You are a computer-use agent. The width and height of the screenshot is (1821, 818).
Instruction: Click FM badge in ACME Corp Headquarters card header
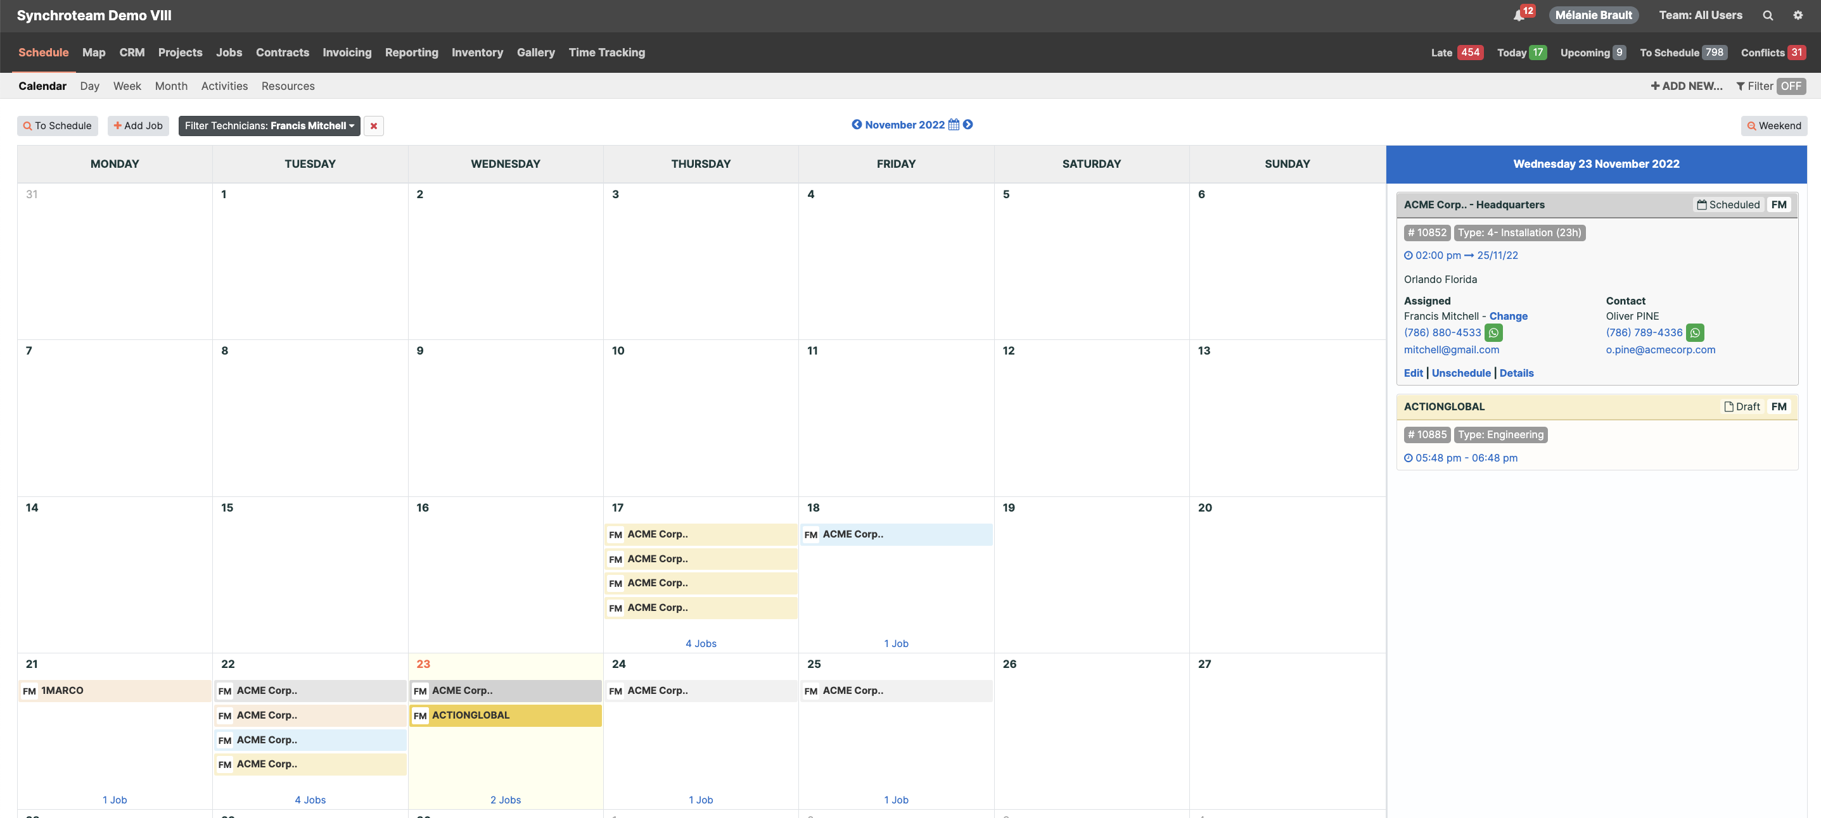point(1779,205)
